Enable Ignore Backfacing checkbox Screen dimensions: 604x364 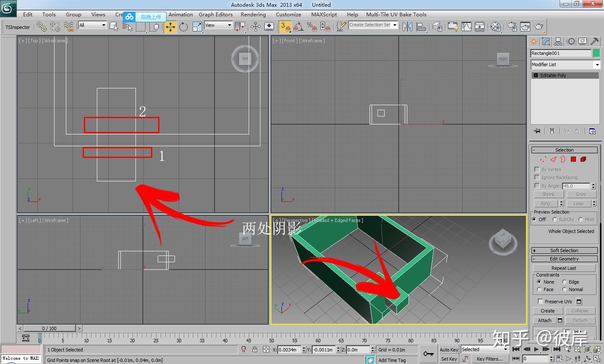tap(537, 177)
